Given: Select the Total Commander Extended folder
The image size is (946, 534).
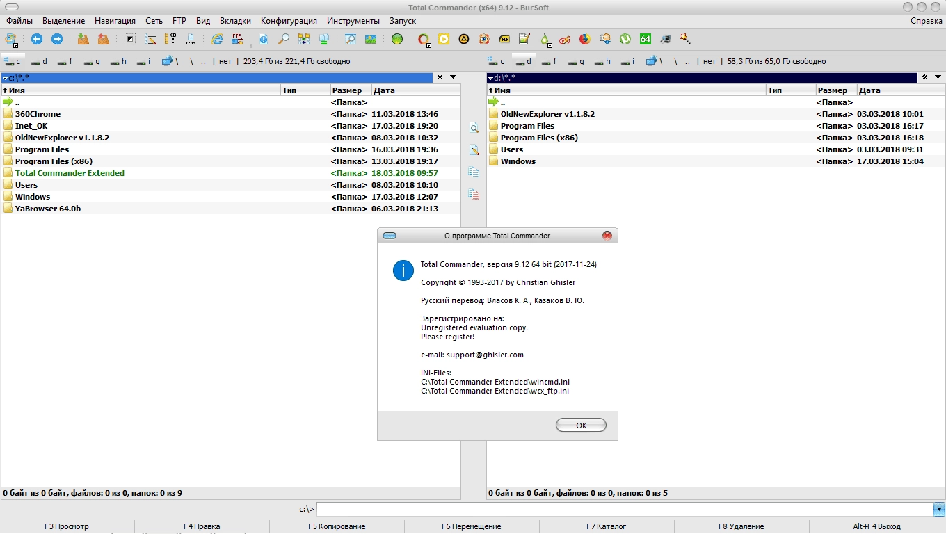Looking at the screenshot, I should click(x=70, y=173).
